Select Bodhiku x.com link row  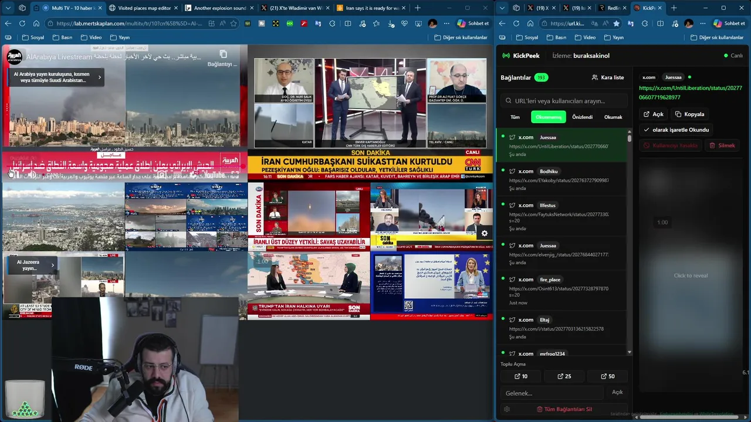pyautogui.click(x=562, y=179)
